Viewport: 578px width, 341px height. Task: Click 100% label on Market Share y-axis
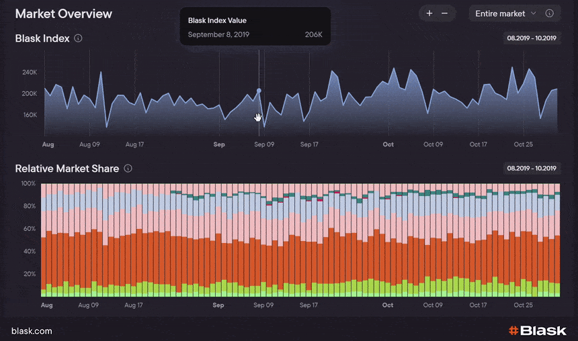point(28,183)
